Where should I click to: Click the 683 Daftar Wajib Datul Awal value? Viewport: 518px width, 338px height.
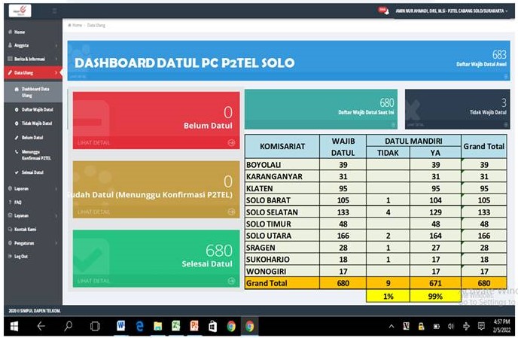click(x=499, y=54)
